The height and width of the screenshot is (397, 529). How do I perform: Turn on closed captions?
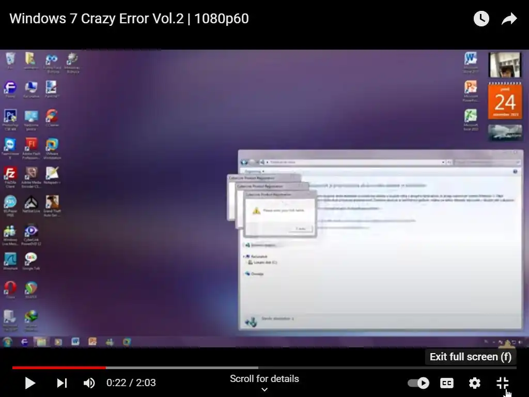point(447,383)
